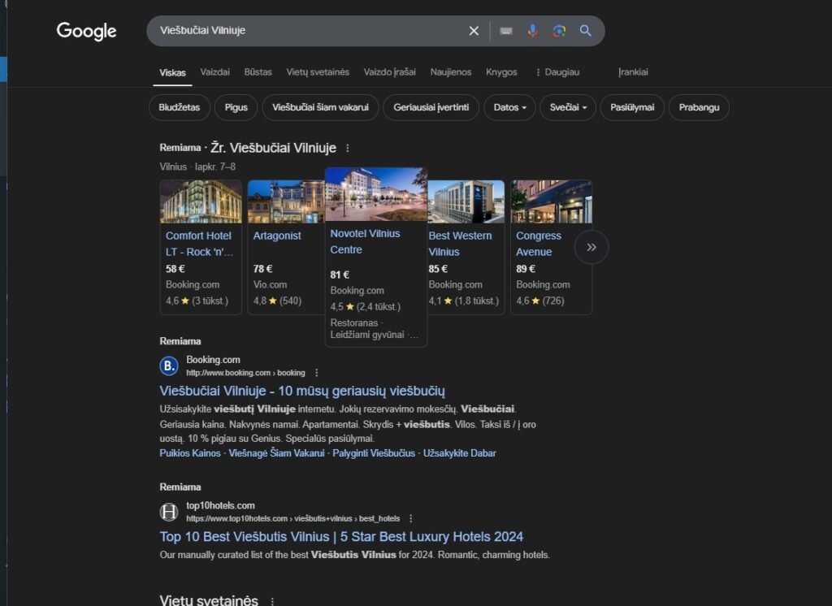Screen dimensions: 832x606
Task: Open the Knygos tab
Action: pyautogui.click(x=501, y=72)
